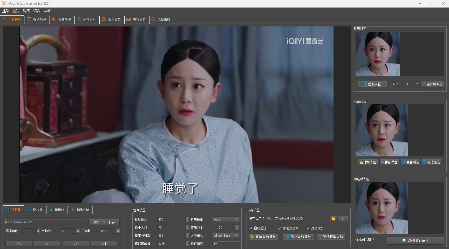Adjust the 检测窗口 stepper arrows

click(187, 219)
